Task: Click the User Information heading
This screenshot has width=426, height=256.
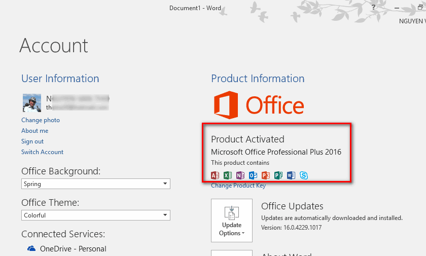Action: pyautogui.click(x=60, y=79)
